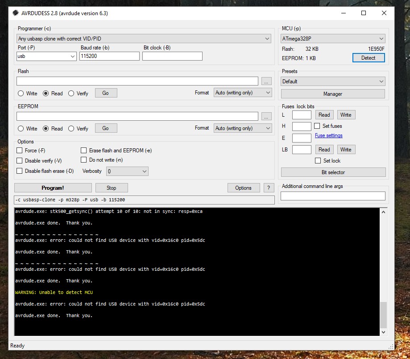Click the yellow WARNING: Unable to detect MCU line

[54, 293]
